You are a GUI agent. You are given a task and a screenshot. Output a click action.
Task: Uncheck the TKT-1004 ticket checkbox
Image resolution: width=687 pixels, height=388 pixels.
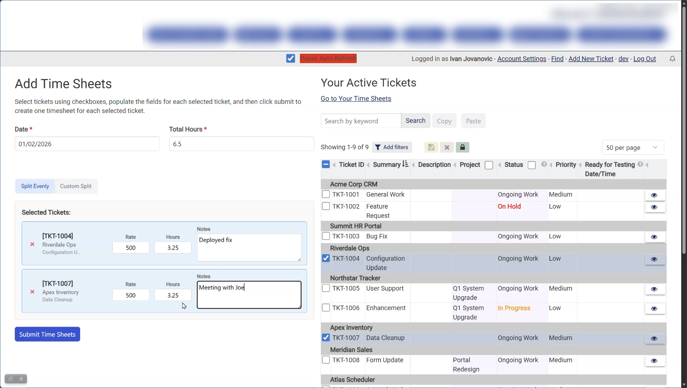click(x=326, y=259)
